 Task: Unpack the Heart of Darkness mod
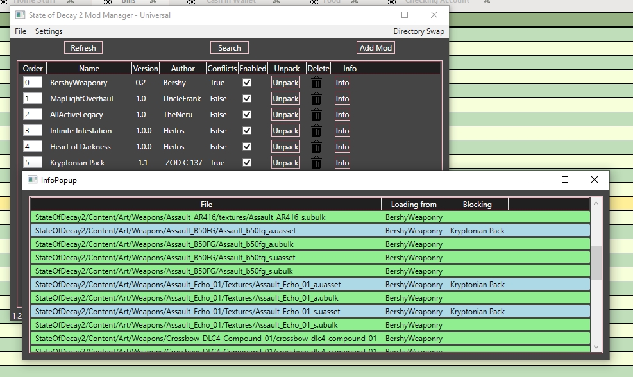tap(285, 147)
